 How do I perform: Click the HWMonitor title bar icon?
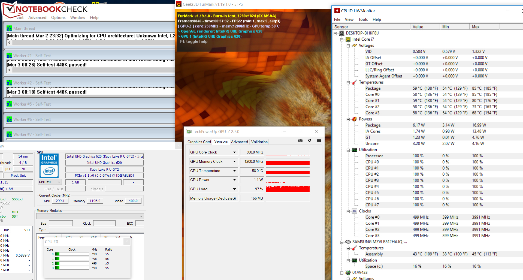tap(337, 11)
